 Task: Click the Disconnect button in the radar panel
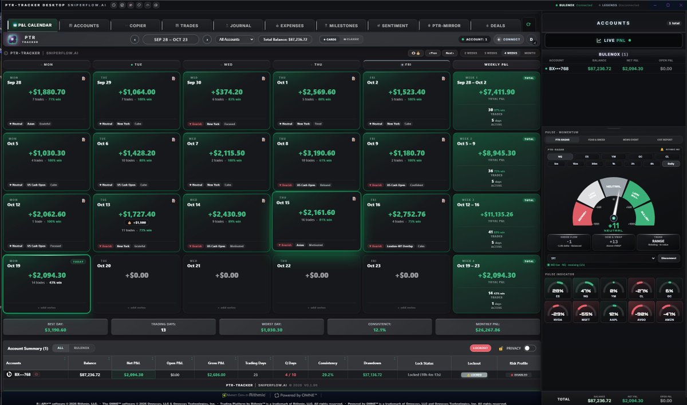click(x=669, y=258)
